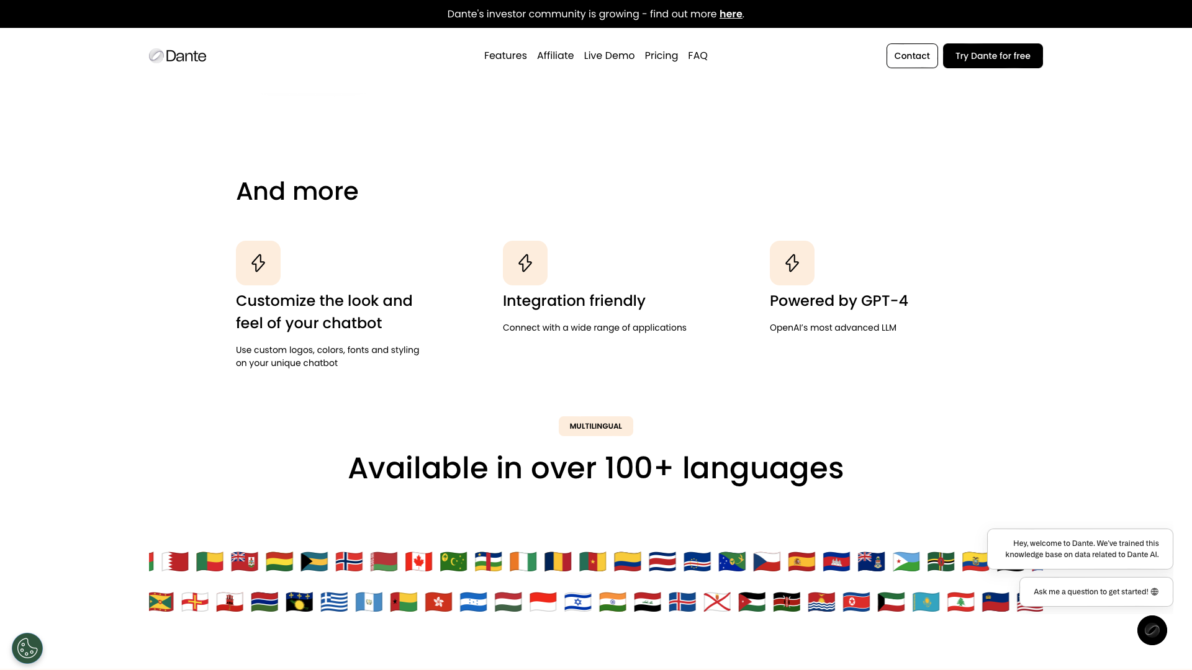Click 'Ask me a question to get started' bubble
The width and height of the screenshot is (1192, 670).
[x=1096, y=592]
